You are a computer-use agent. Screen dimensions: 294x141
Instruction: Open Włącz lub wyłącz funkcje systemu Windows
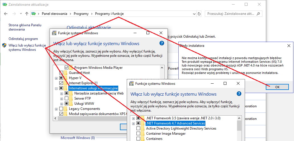[27, 47]
